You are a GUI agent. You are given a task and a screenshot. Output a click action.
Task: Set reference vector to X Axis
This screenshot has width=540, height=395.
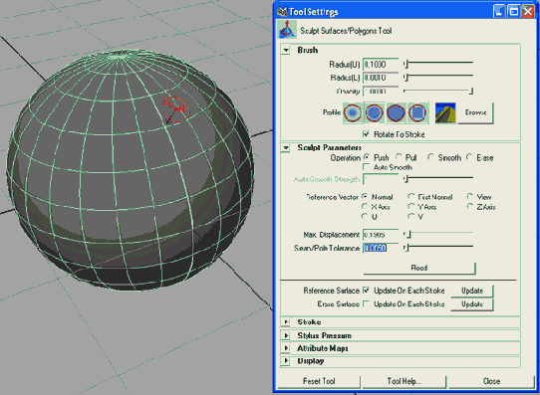365,206
